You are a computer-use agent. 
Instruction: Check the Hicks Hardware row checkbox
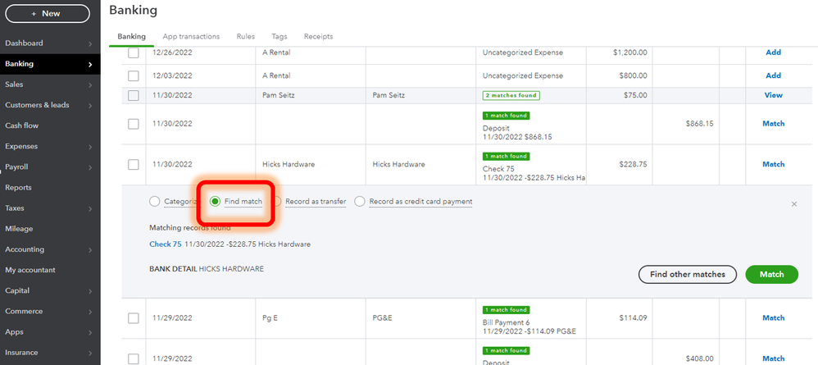coord(134,165)
